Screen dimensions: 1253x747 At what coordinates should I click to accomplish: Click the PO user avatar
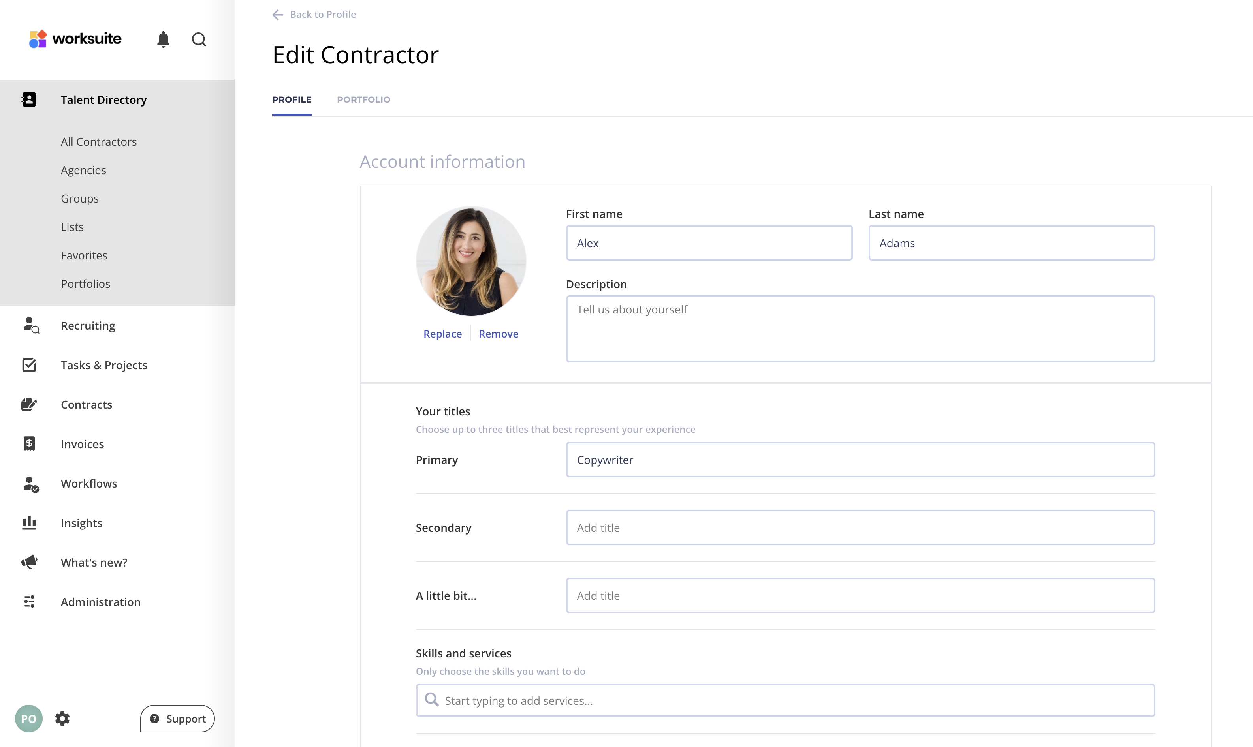pyautogui.click(x=29, y=718)
